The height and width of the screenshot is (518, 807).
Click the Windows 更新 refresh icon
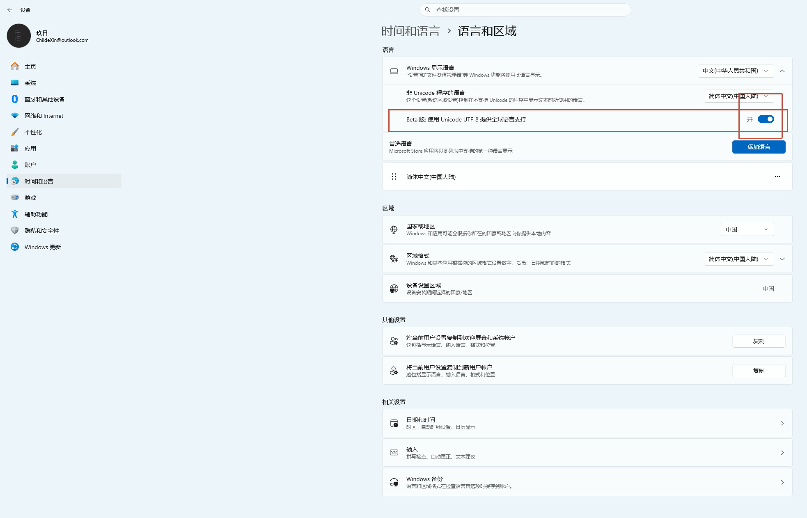point(15,247)
